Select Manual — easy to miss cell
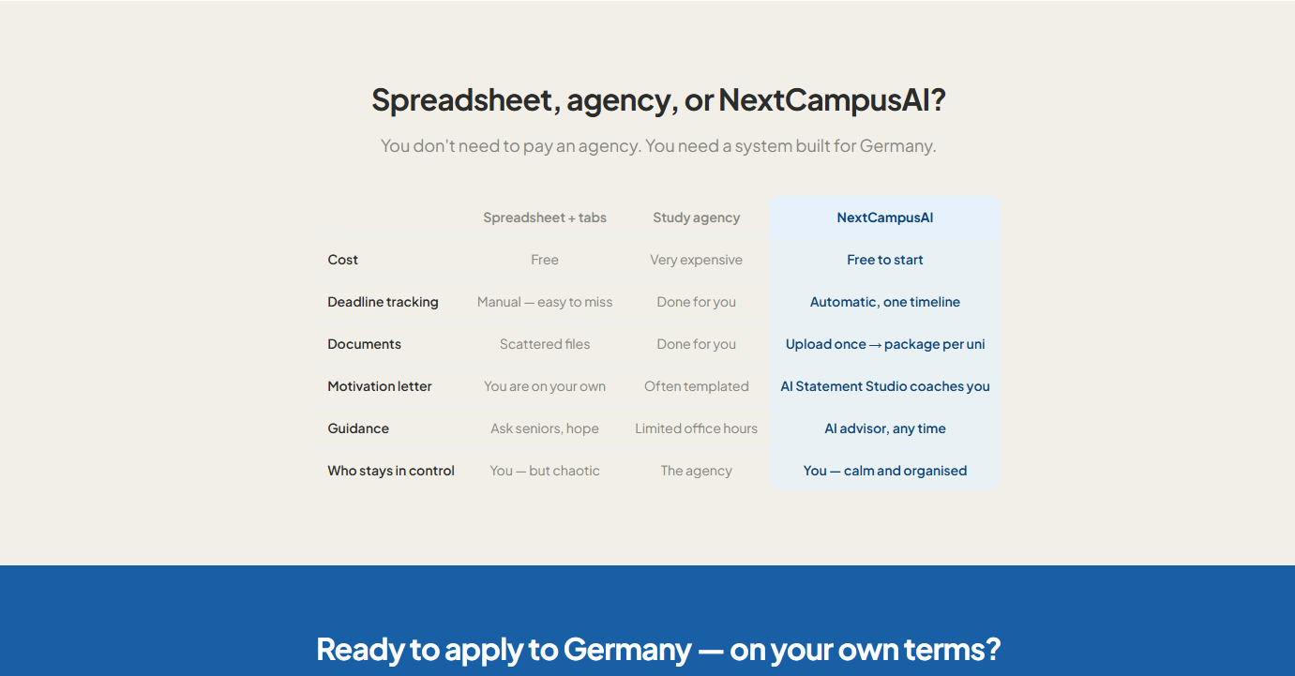 (545, 302)
